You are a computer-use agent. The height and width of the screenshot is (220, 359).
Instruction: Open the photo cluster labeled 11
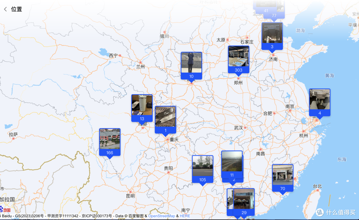tap(232, 164)
